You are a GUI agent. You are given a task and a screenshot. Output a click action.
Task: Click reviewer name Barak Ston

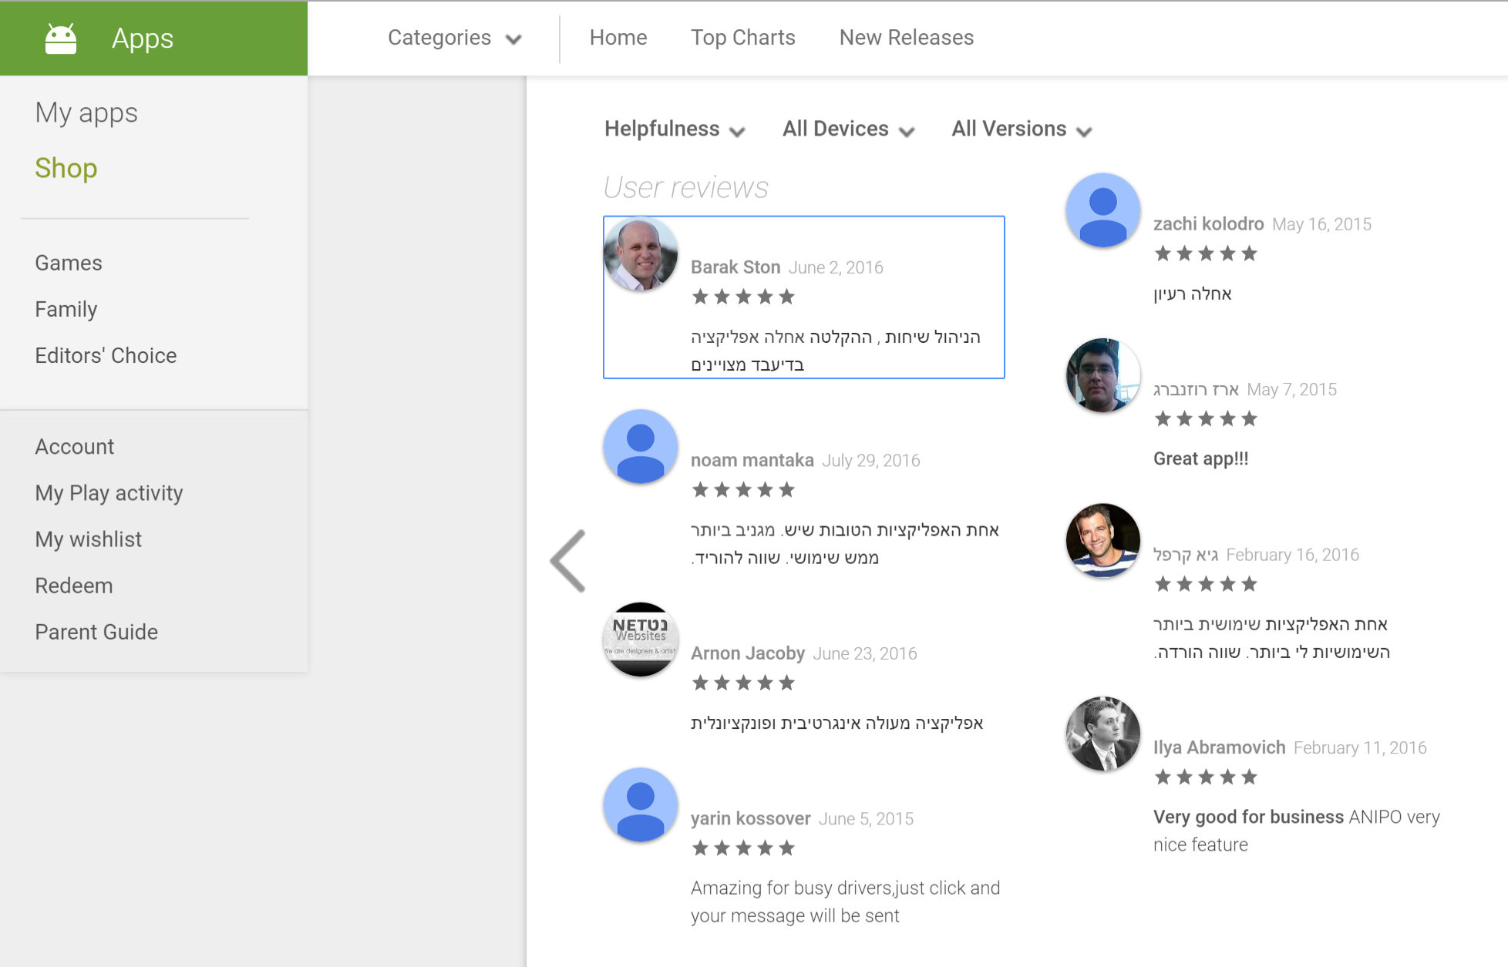[735, 267]
